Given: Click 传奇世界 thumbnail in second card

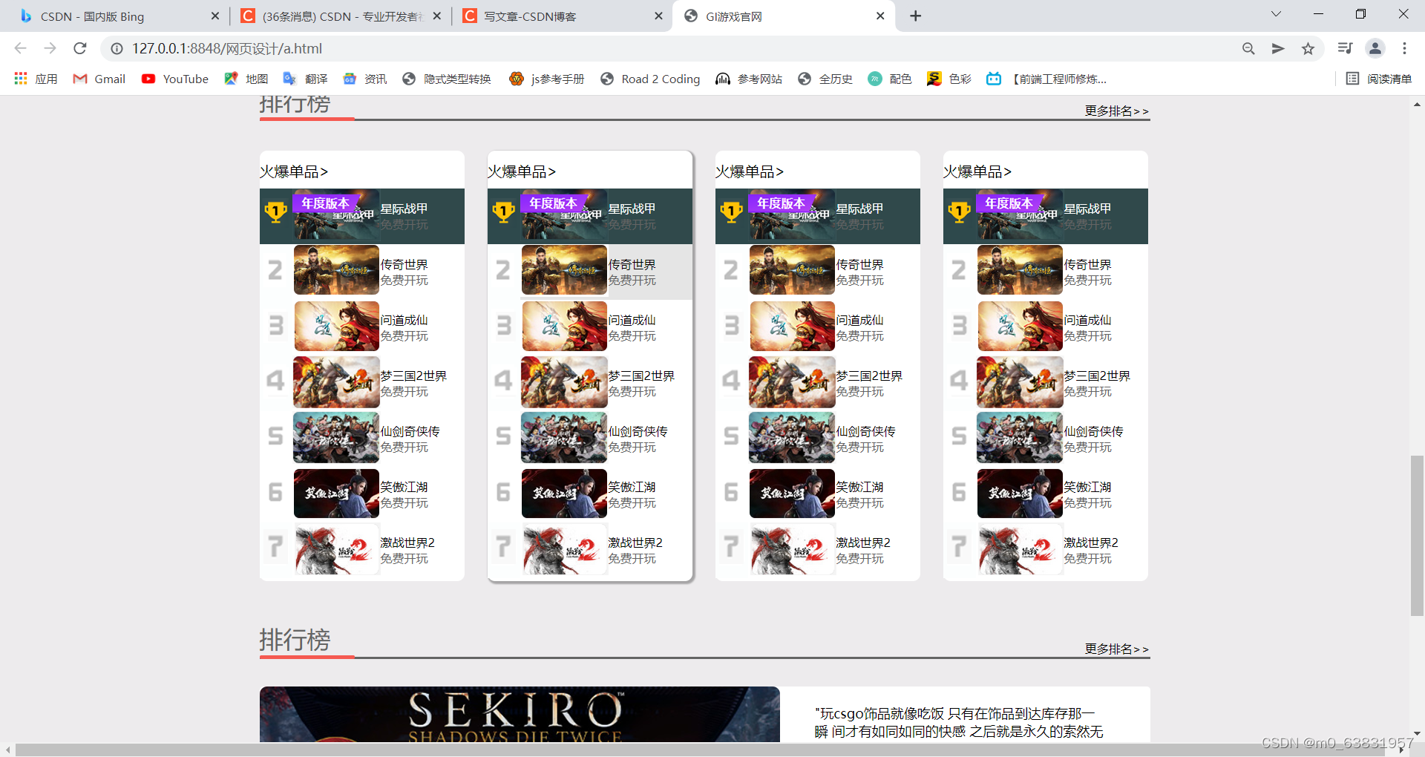Looking at the screenshot, I should (x=564, y=270).
